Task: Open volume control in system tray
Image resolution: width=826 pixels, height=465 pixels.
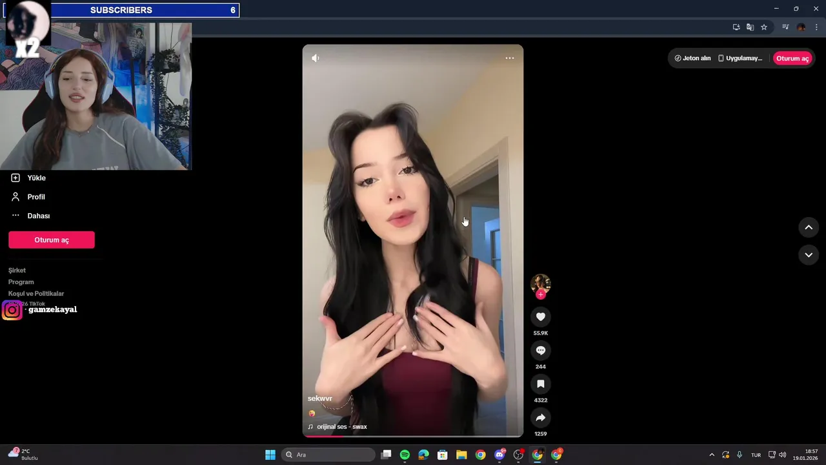Action: (x=782, y=455)
